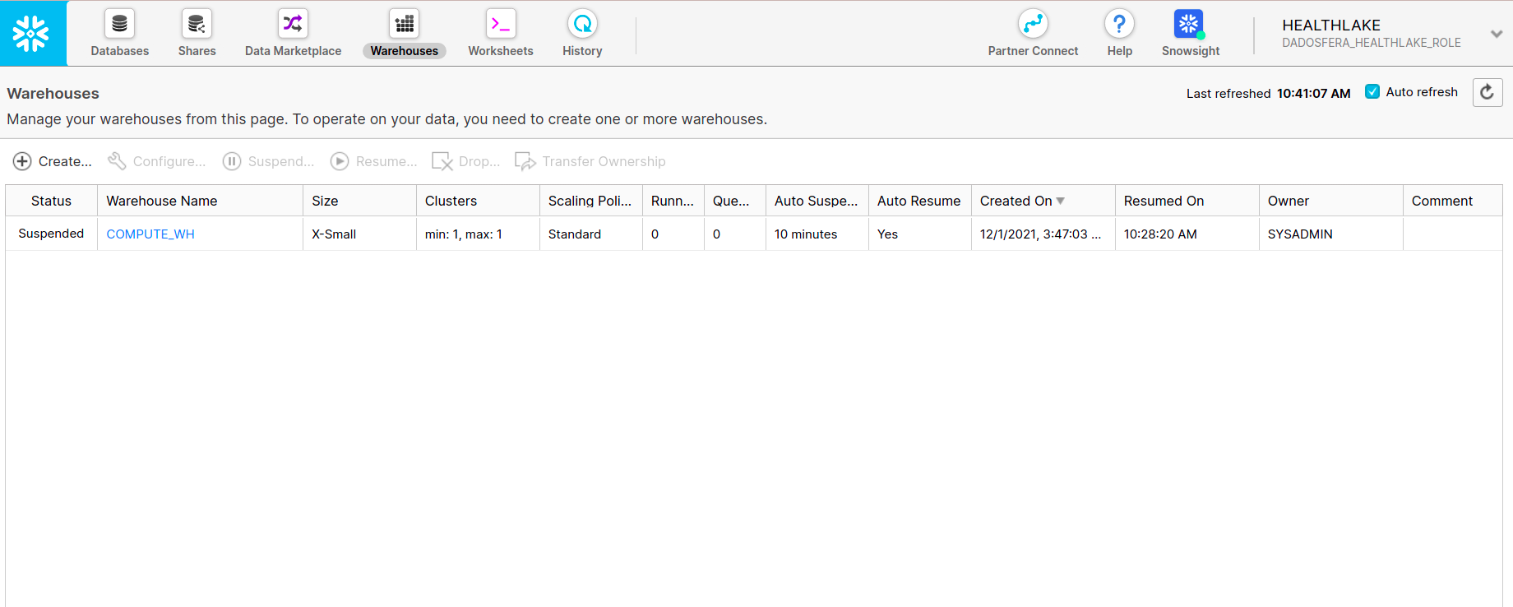The image size is (1513, 607).
Task: Click the Configure wrench icon
Action: [x=118, y=161]
